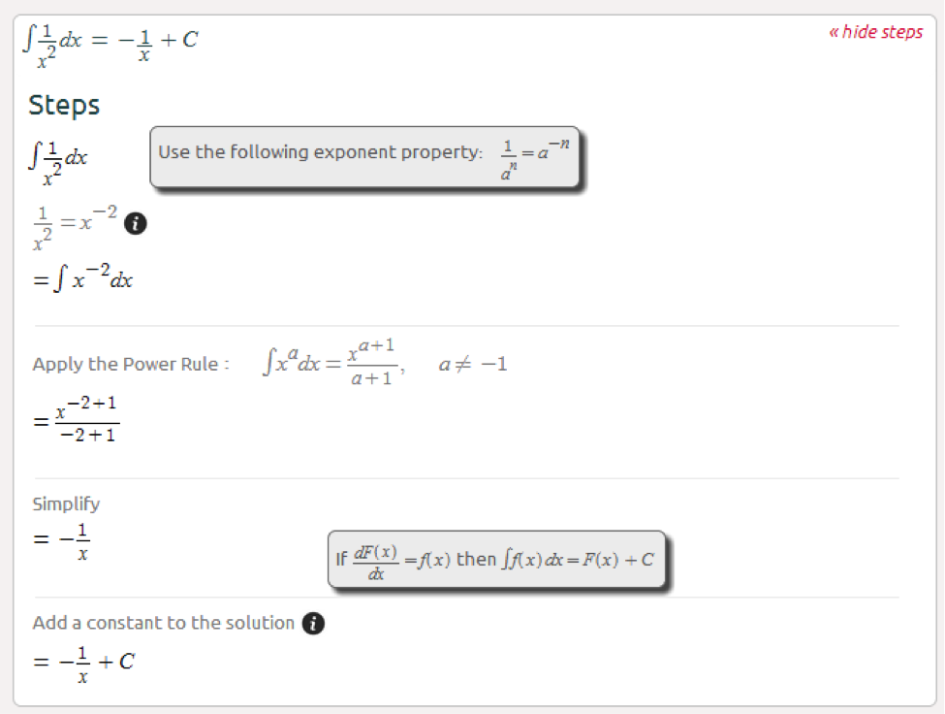945x714 pixels.
Task: Click the exponent property tooltip box
Action: pos(364,157)
